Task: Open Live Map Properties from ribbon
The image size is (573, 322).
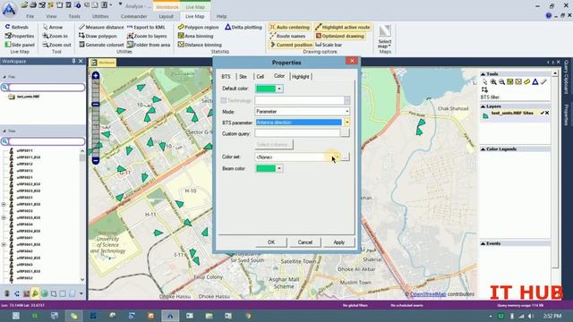Action: click(x=20, y=36)
